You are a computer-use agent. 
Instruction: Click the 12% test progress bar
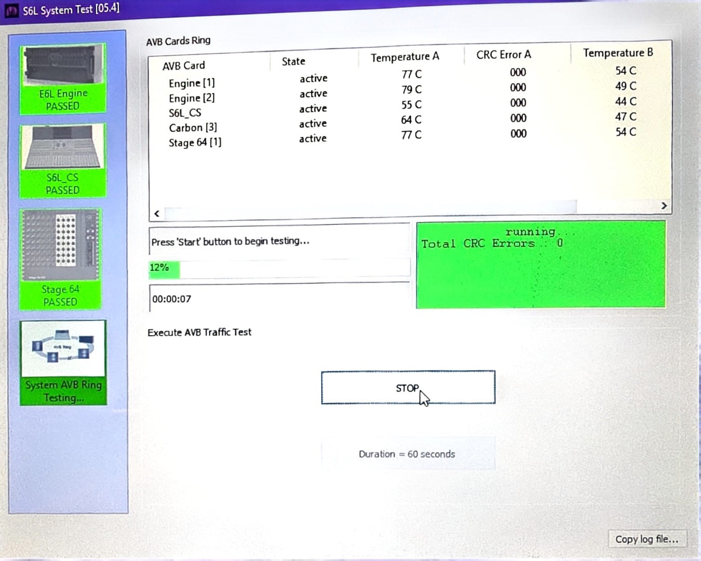(279, 268)
